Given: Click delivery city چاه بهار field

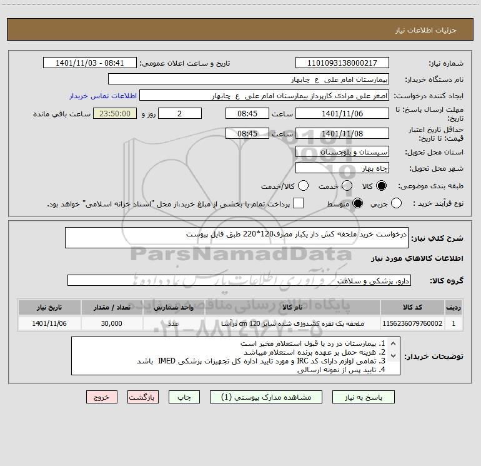Looking at the screenshot, I should [342, 168].
